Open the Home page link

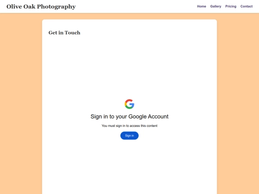pos(201,6)
